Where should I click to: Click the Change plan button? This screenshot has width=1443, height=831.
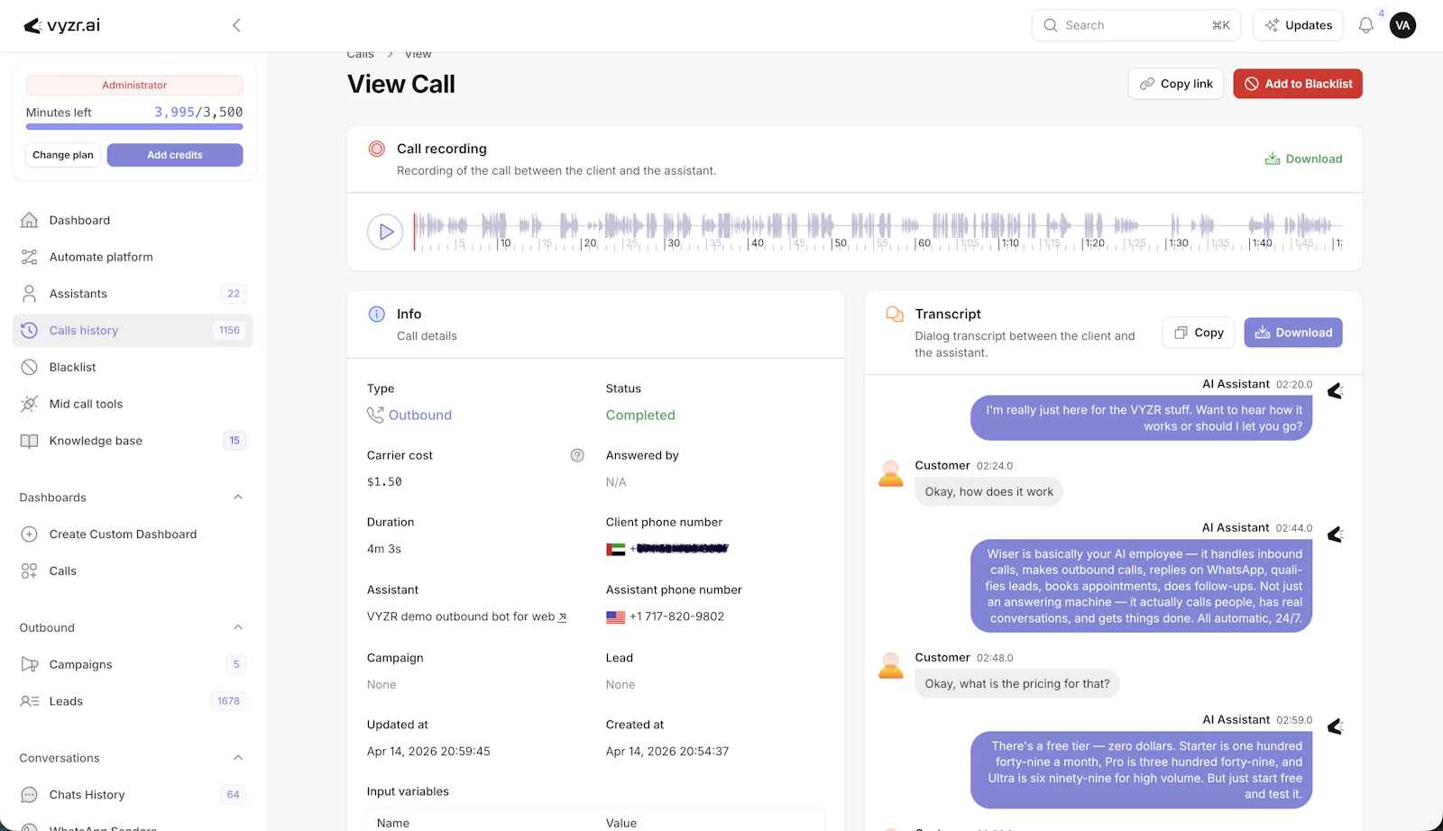(63, 155)
